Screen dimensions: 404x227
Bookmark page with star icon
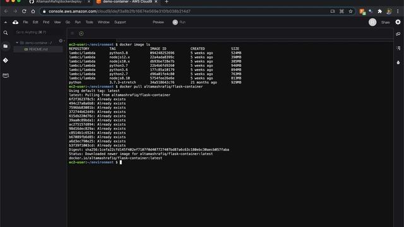point(351,11)
